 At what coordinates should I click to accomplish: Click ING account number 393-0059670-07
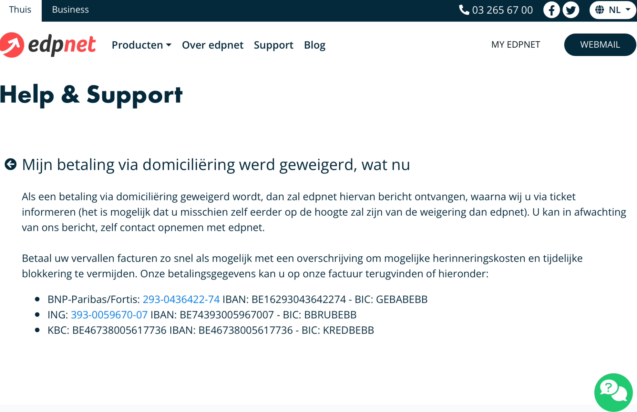pyautogui.click(x=109, y=315)
